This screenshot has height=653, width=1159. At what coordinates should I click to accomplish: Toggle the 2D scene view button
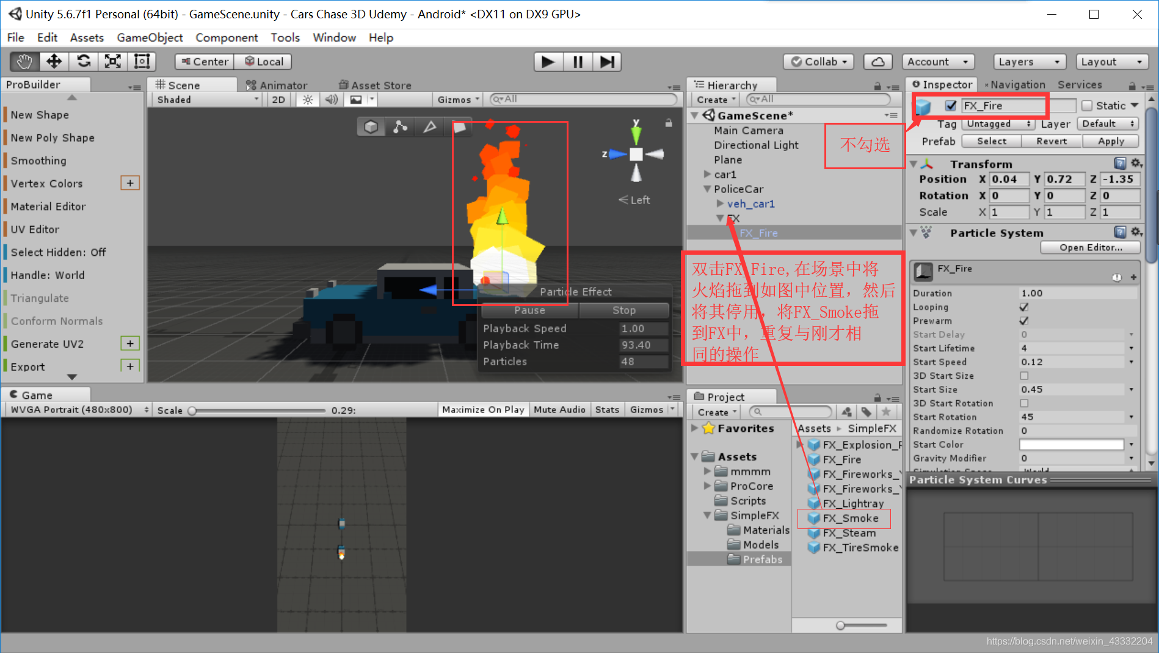[x=278, y=100]
